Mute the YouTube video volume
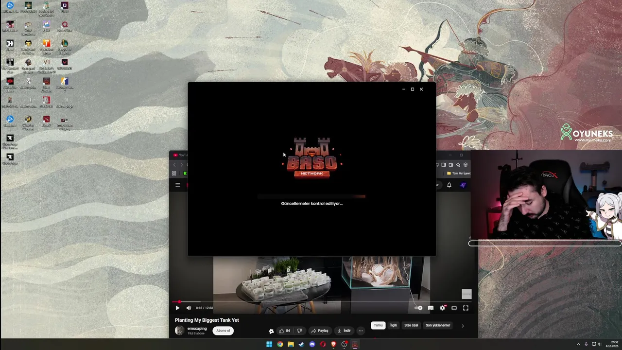This screenshot has height=350, width=622. 189,308
